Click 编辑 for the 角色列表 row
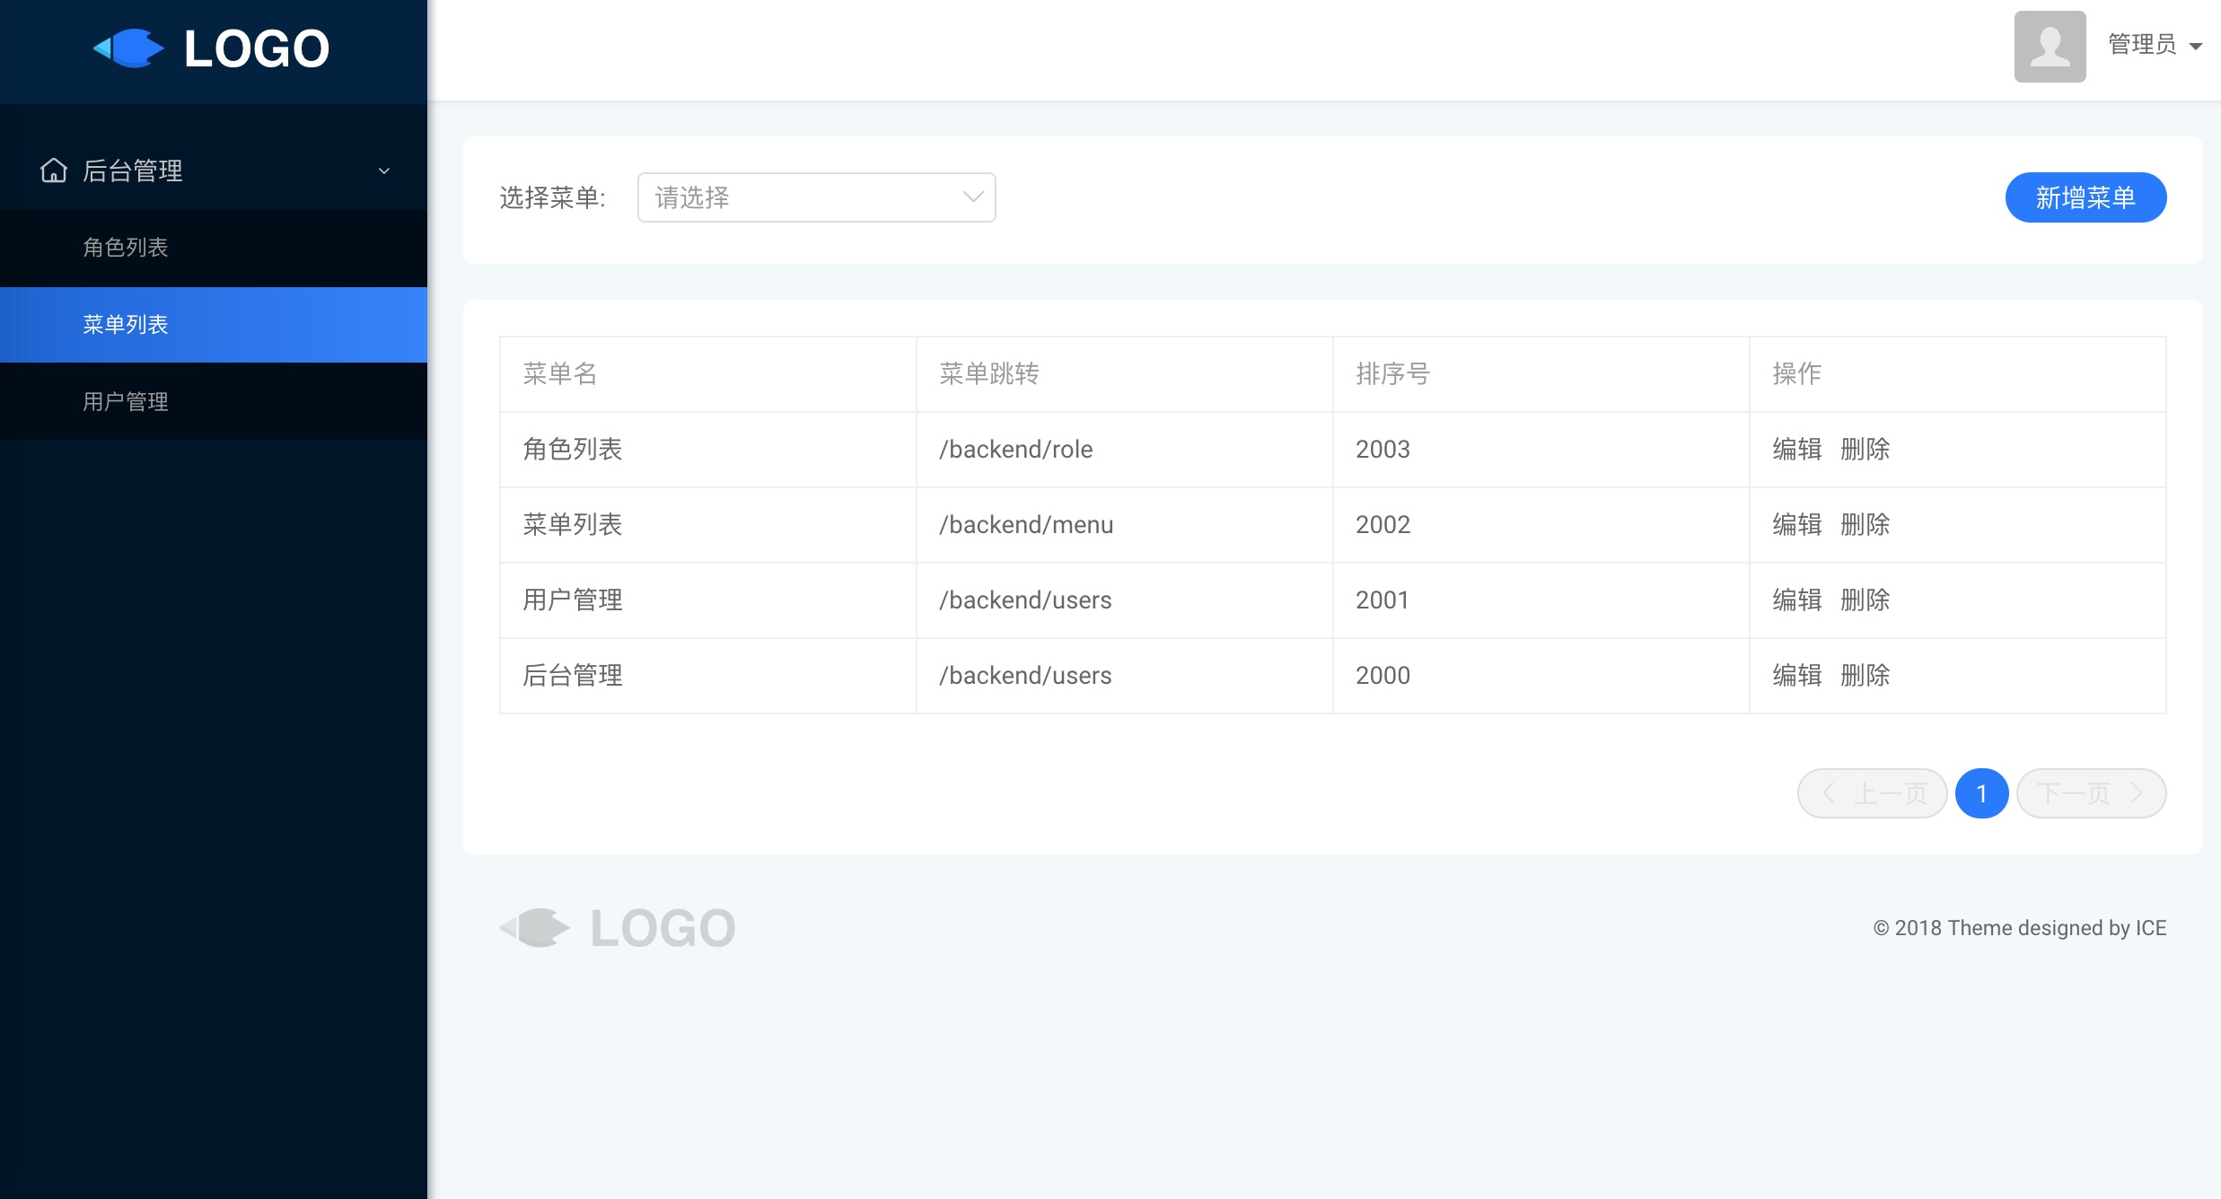2221x1199 pixels. coord(1796,450)
